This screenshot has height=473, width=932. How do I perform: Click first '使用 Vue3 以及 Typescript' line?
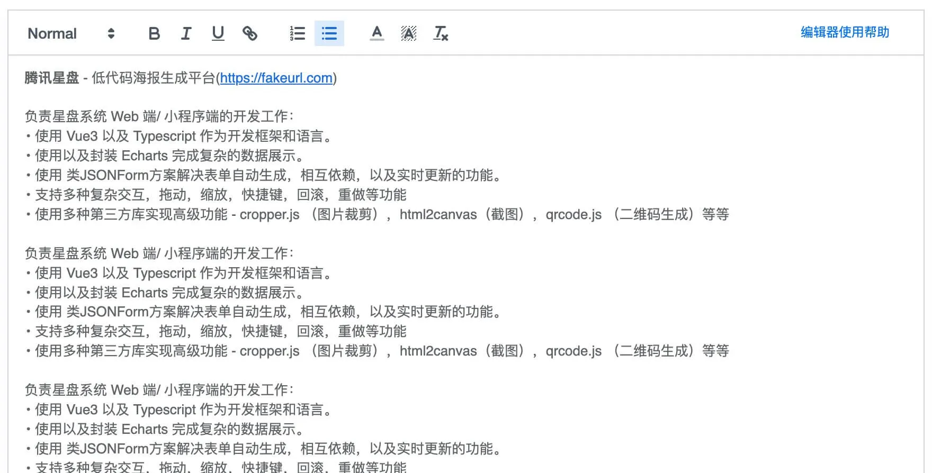[180, 136]
